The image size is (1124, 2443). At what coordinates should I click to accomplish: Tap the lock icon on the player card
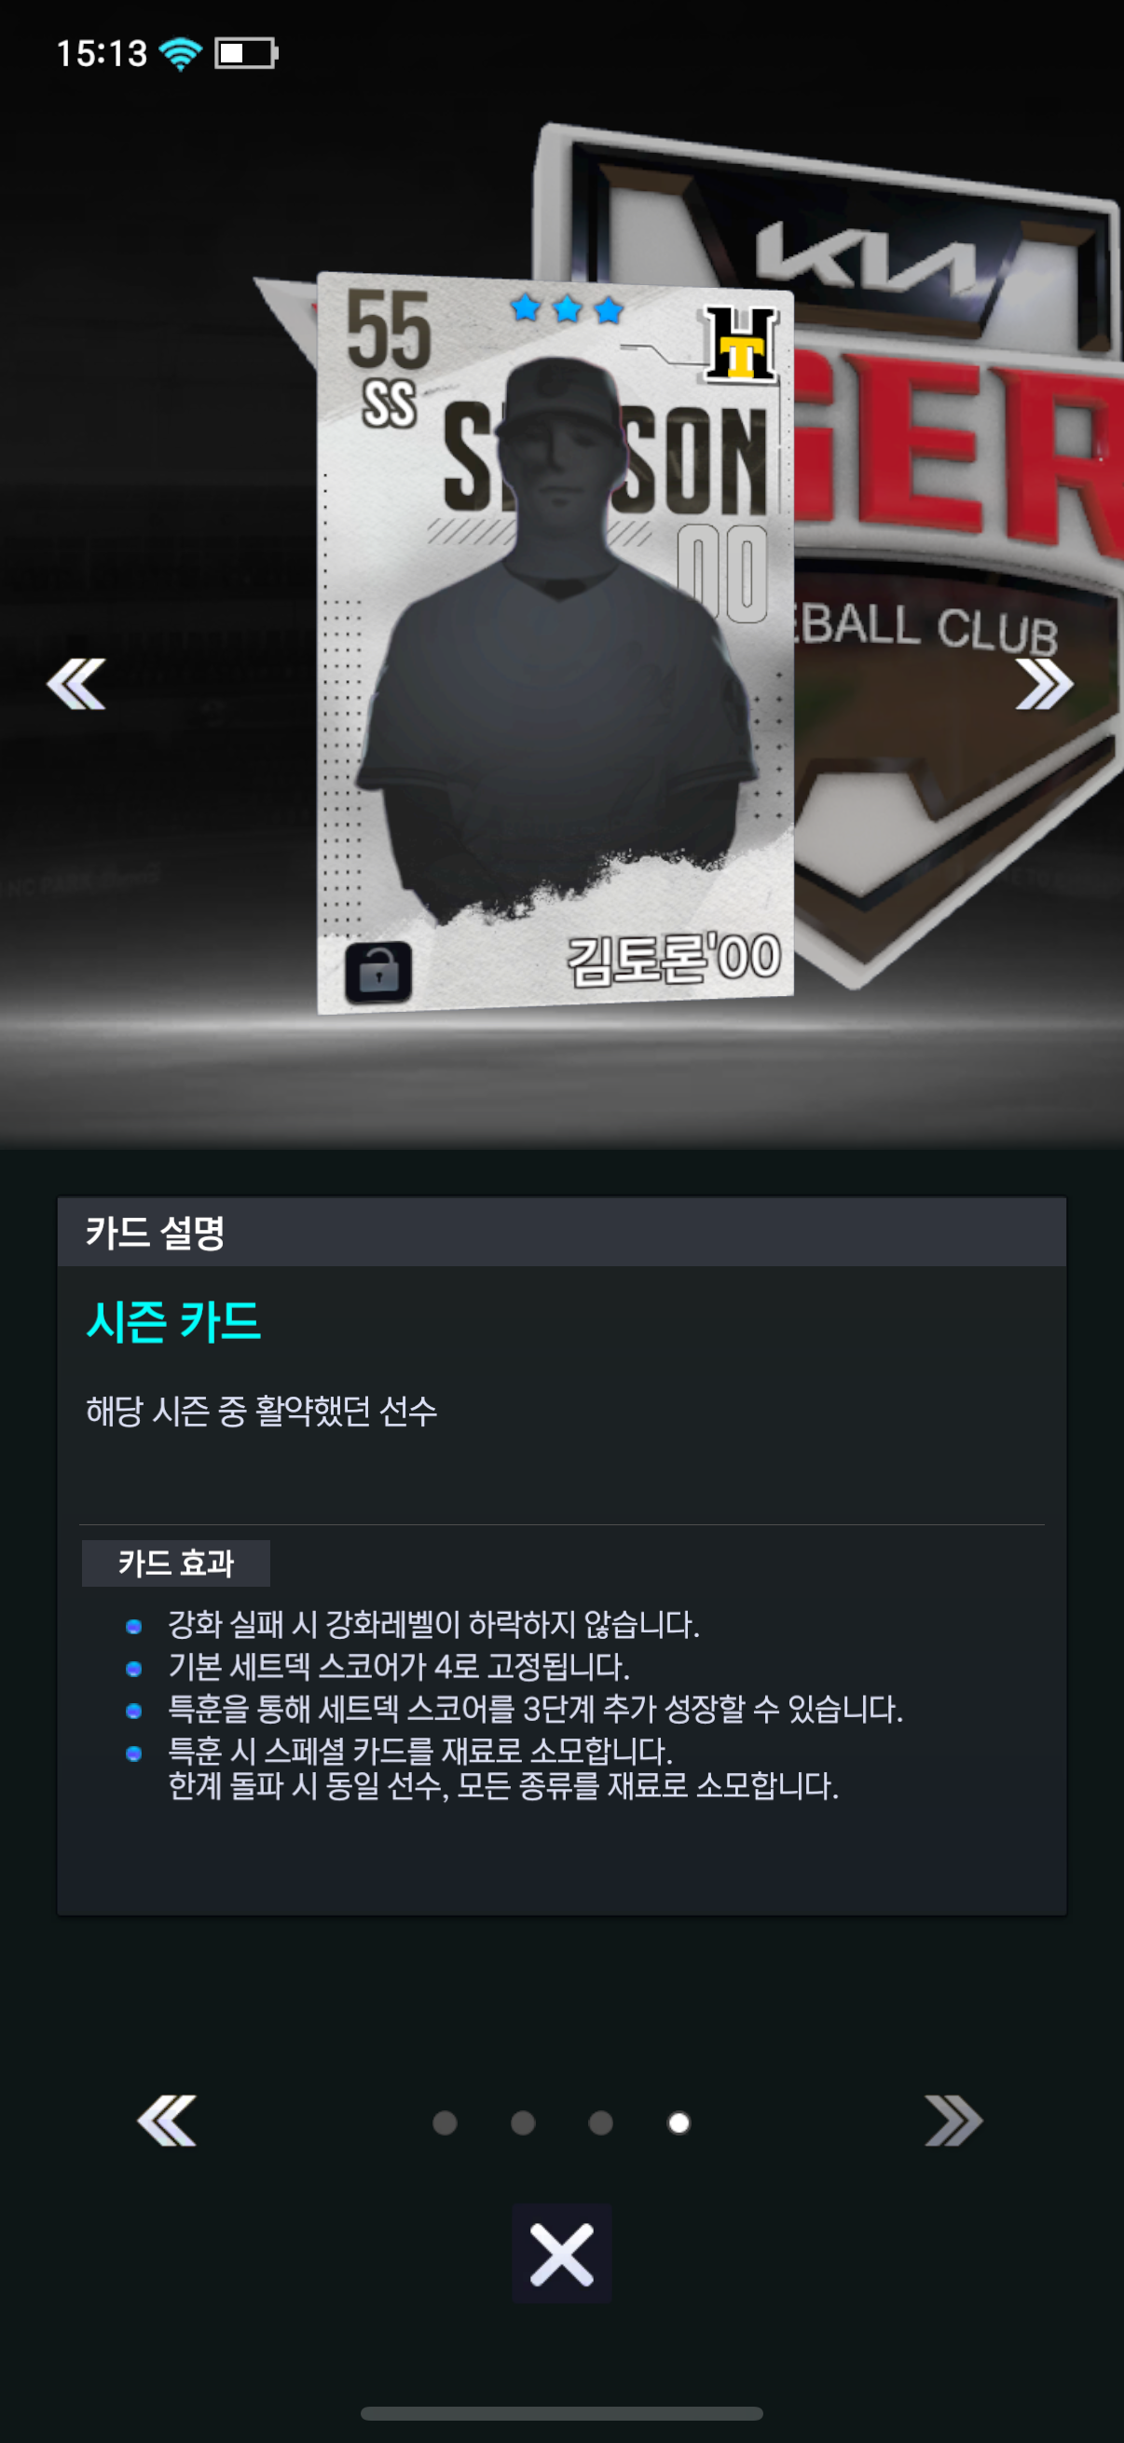pos(378,972)
